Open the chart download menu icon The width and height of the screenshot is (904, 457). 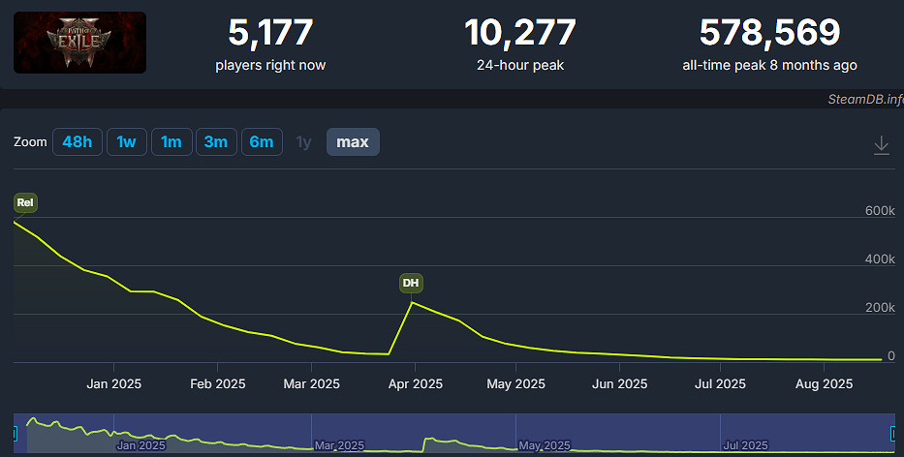(x=881, y=144)
